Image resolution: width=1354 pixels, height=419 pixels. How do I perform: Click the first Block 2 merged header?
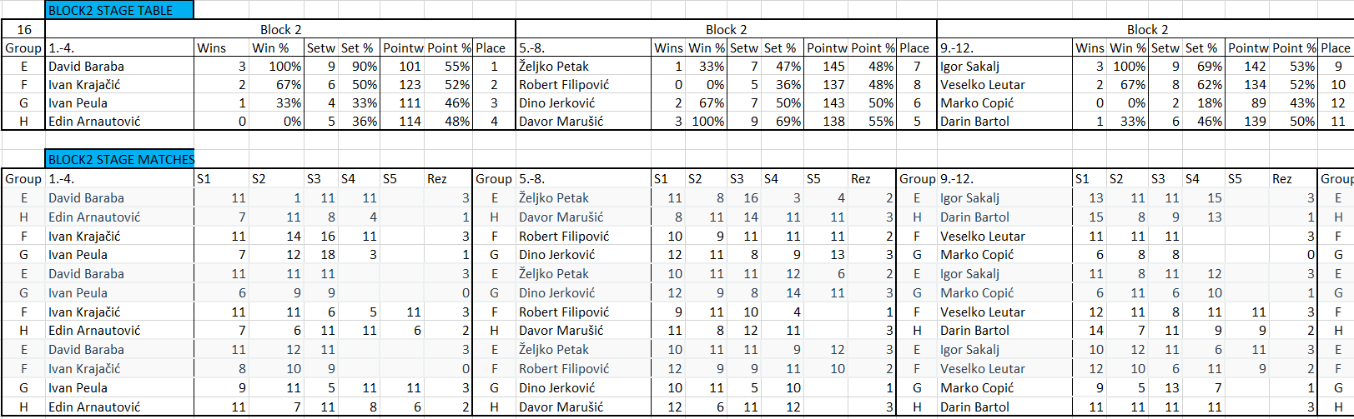pos(280,29)
